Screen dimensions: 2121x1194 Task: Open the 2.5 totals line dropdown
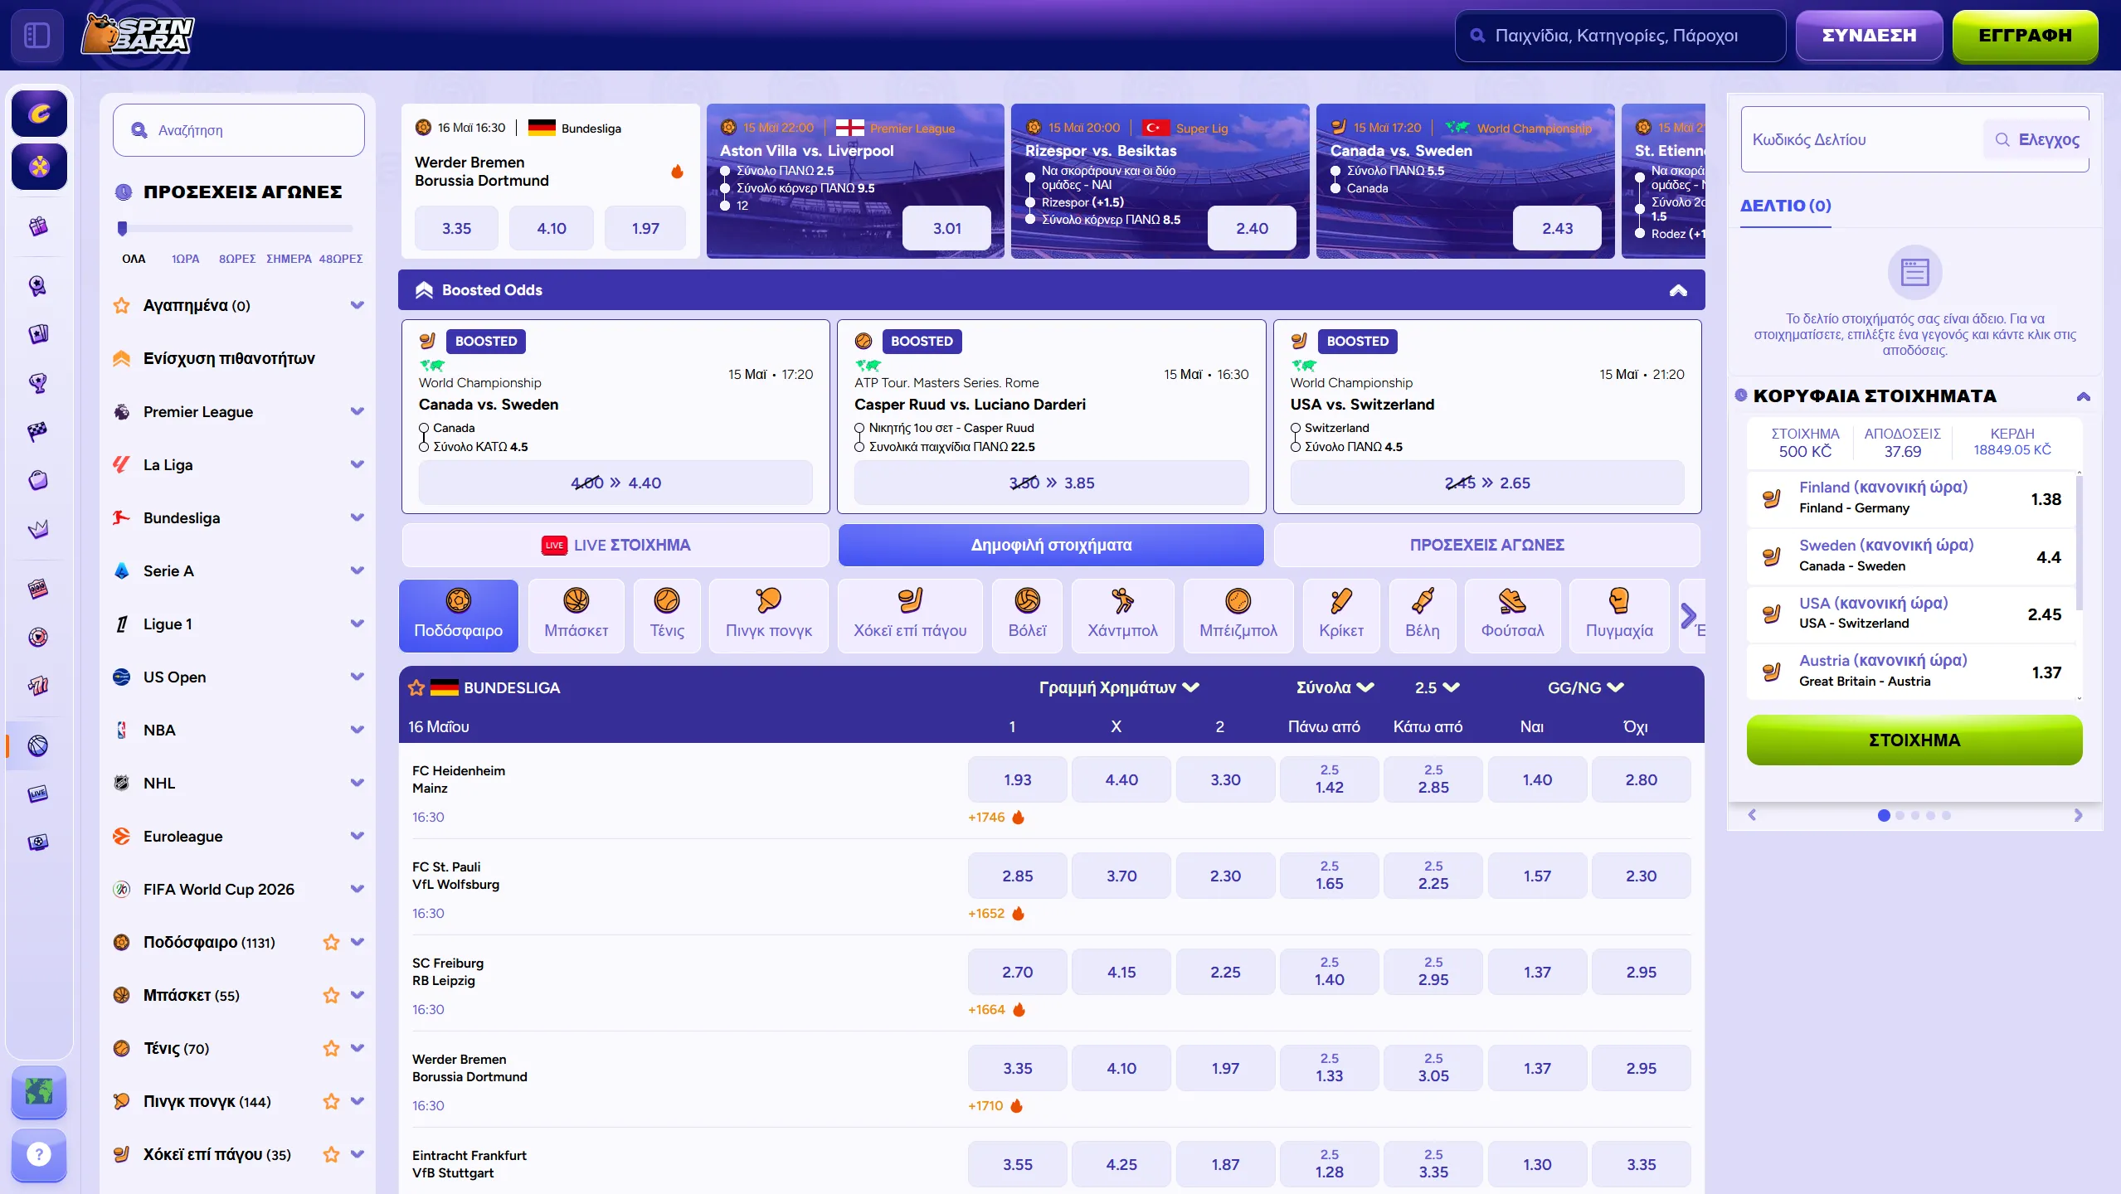1438,687
